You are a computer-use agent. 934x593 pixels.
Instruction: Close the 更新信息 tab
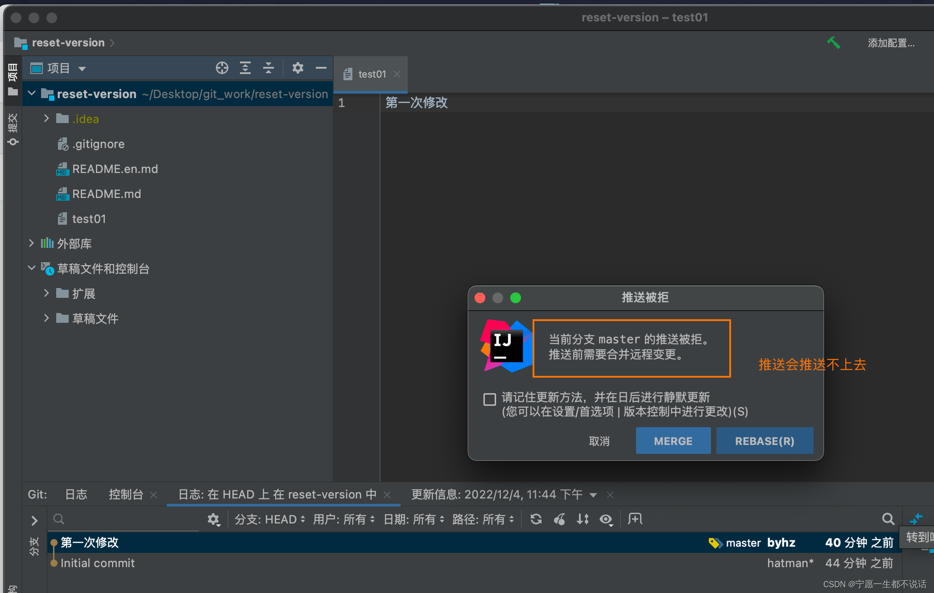610,495
